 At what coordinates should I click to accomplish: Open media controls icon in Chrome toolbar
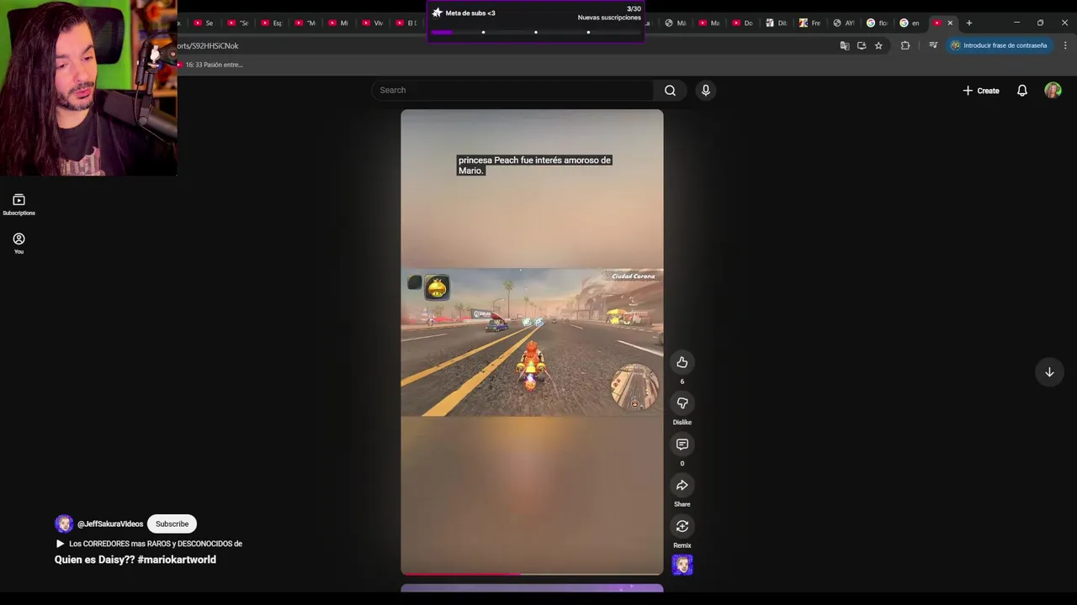[933, 45]
